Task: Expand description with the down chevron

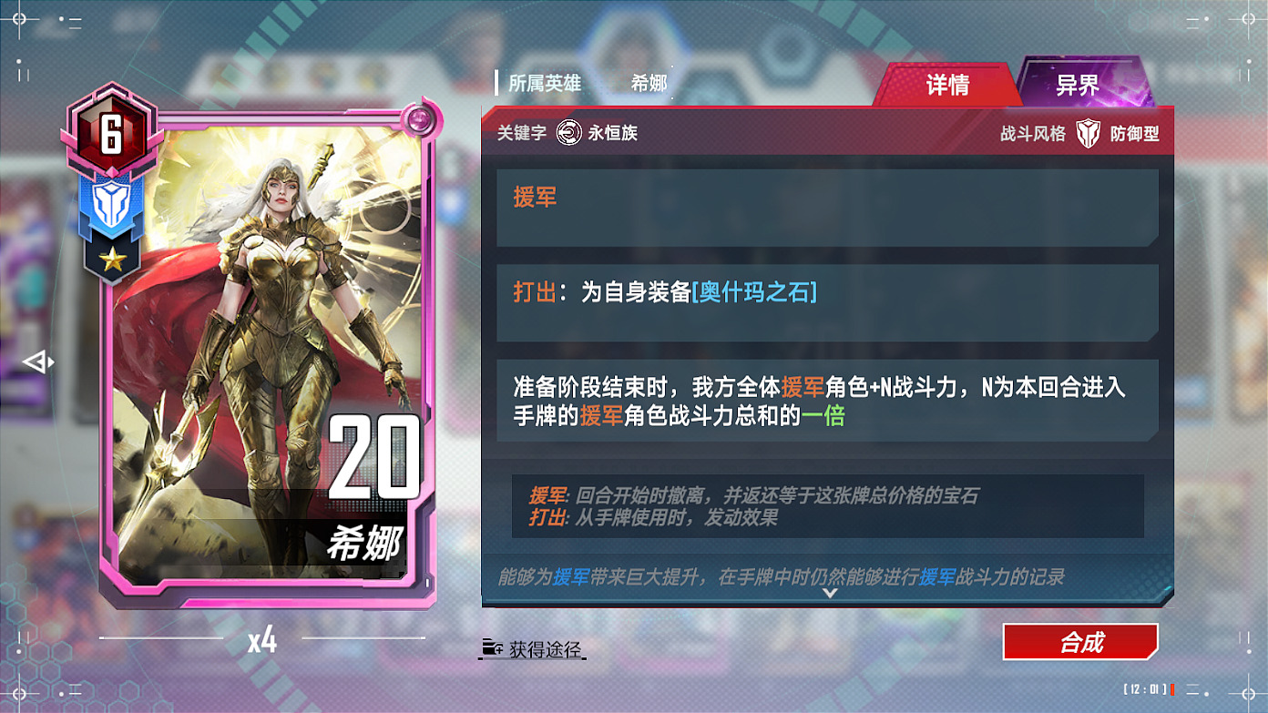Action: click(829, 594)
